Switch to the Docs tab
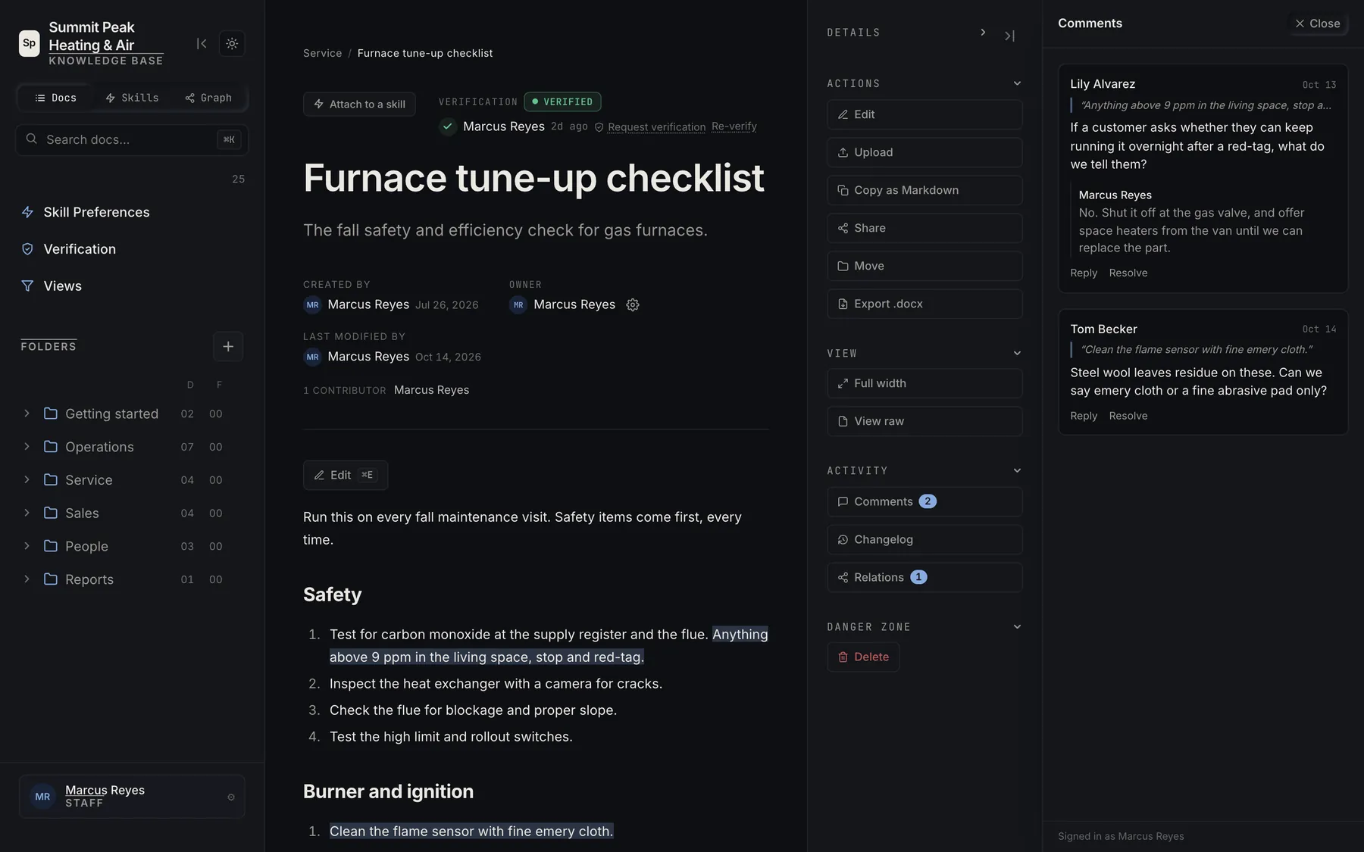The image size is (1364, 852). click(55, 98)
